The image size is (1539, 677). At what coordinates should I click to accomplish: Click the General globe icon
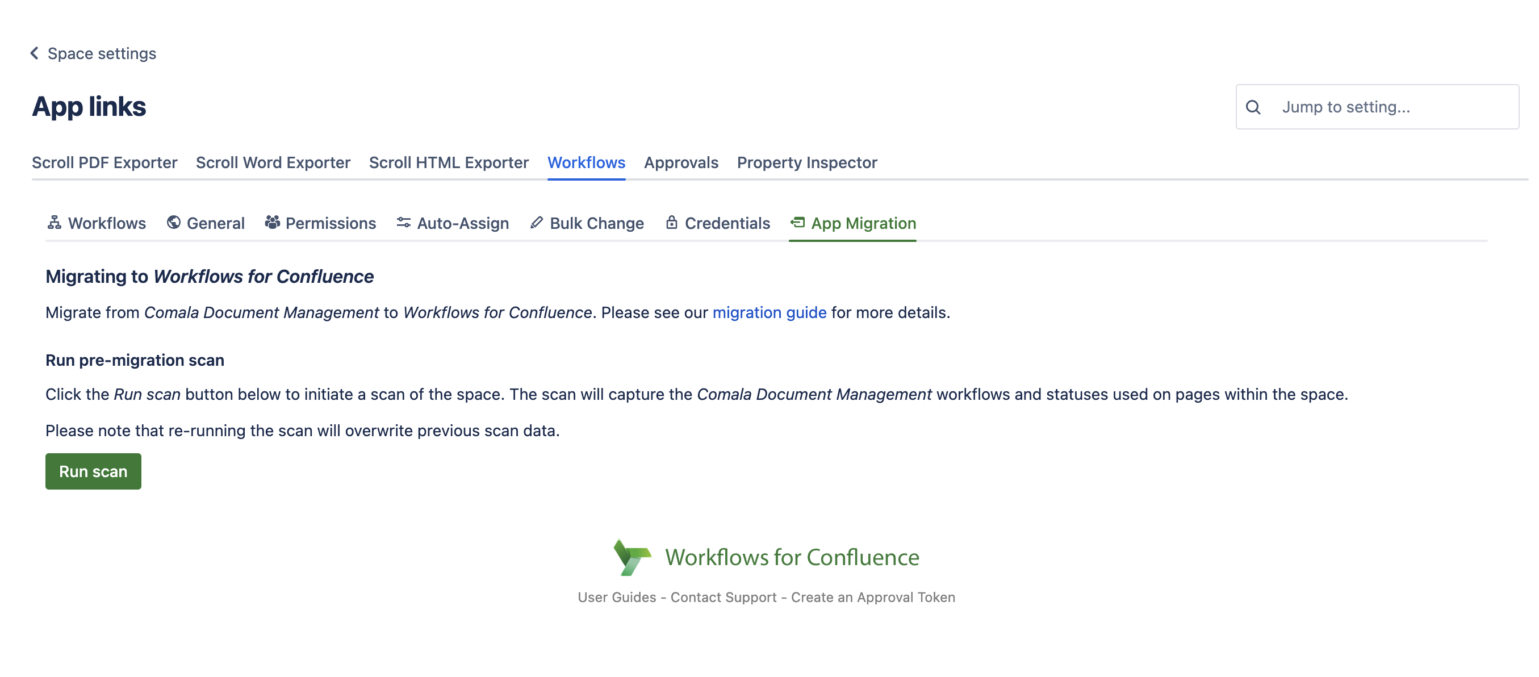pyautogui.click(x=173, y=222)
